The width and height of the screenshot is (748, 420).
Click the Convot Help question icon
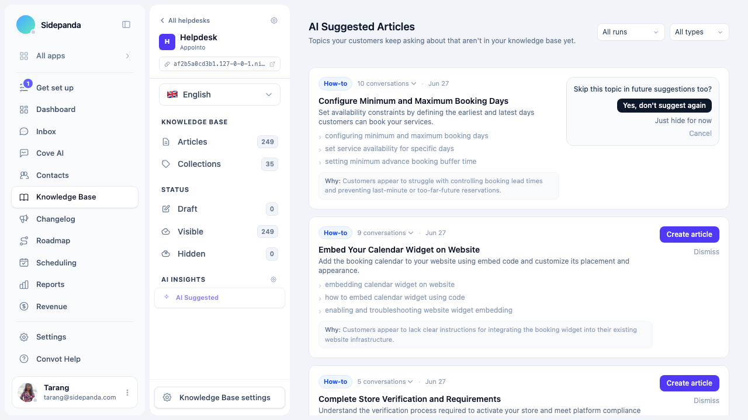24,359
